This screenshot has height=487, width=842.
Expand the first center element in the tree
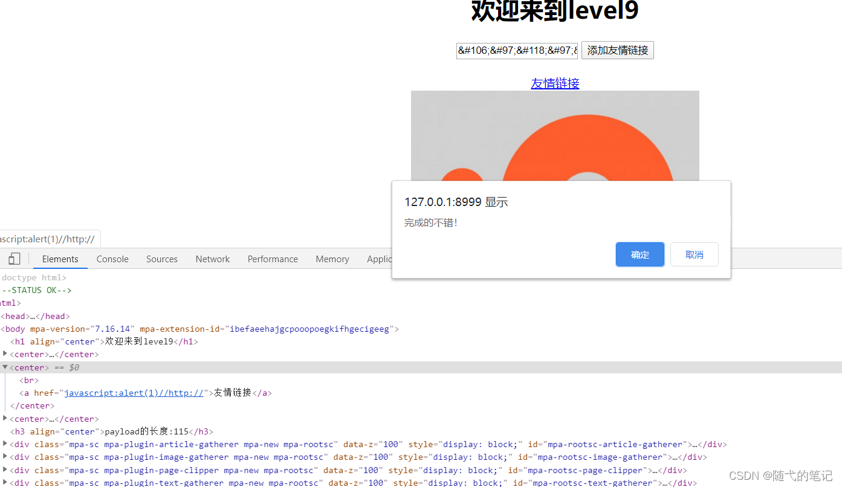5,354
